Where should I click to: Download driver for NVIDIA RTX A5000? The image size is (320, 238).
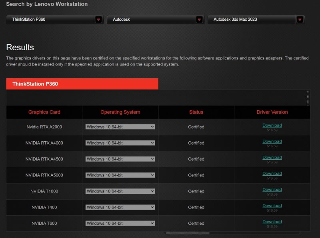pos(272,174)
